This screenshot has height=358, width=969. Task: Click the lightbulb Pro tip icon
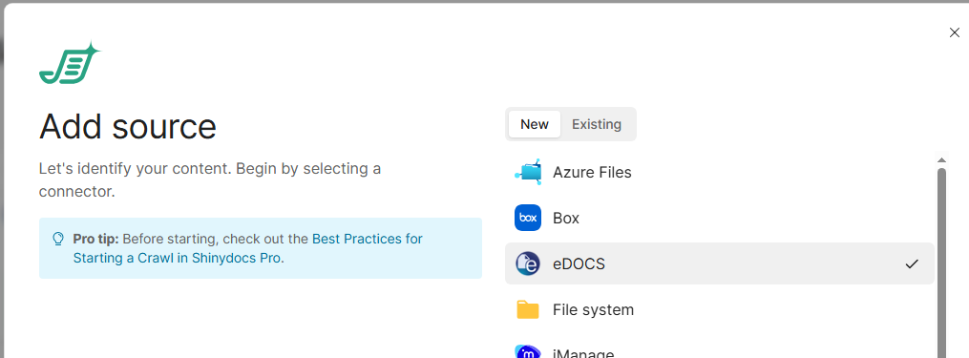pyautogui.click(x=58, y=239)
